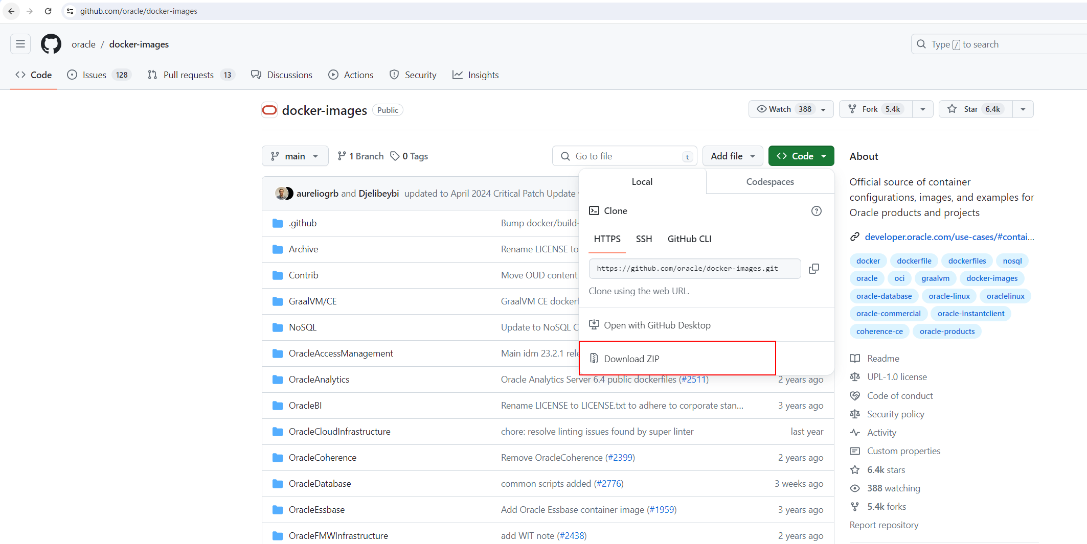Click the tag icon next to 0 Tags
The height and width of the screenshot is (544, 1087).
(x=395, y=156)
